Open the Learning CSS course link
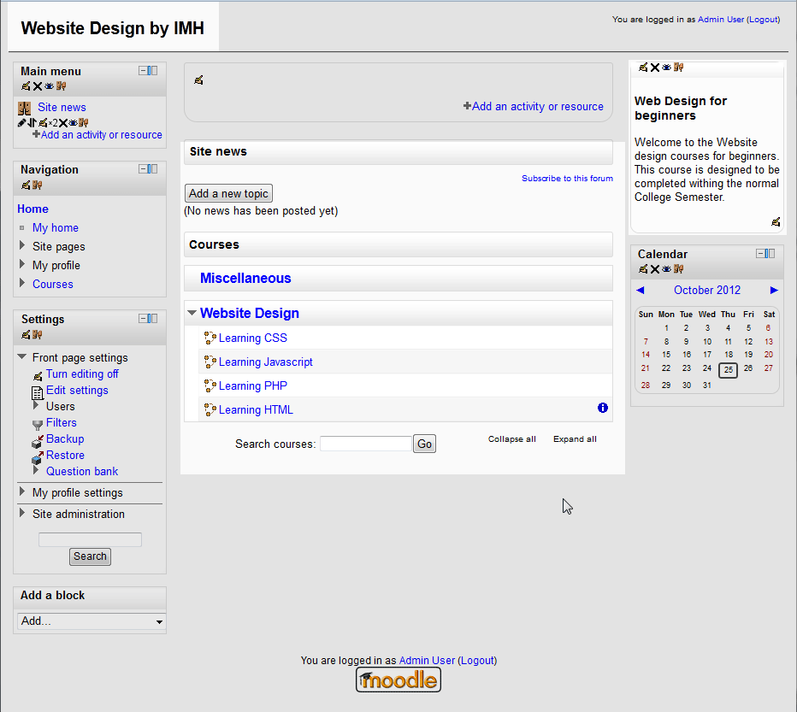 coord(252,338)
